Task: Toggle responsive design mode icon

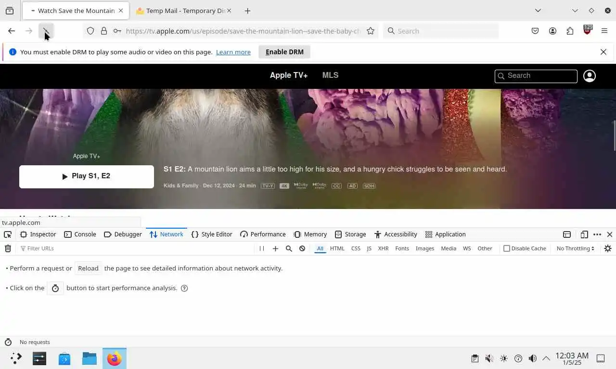Action: tap(584, 234)
